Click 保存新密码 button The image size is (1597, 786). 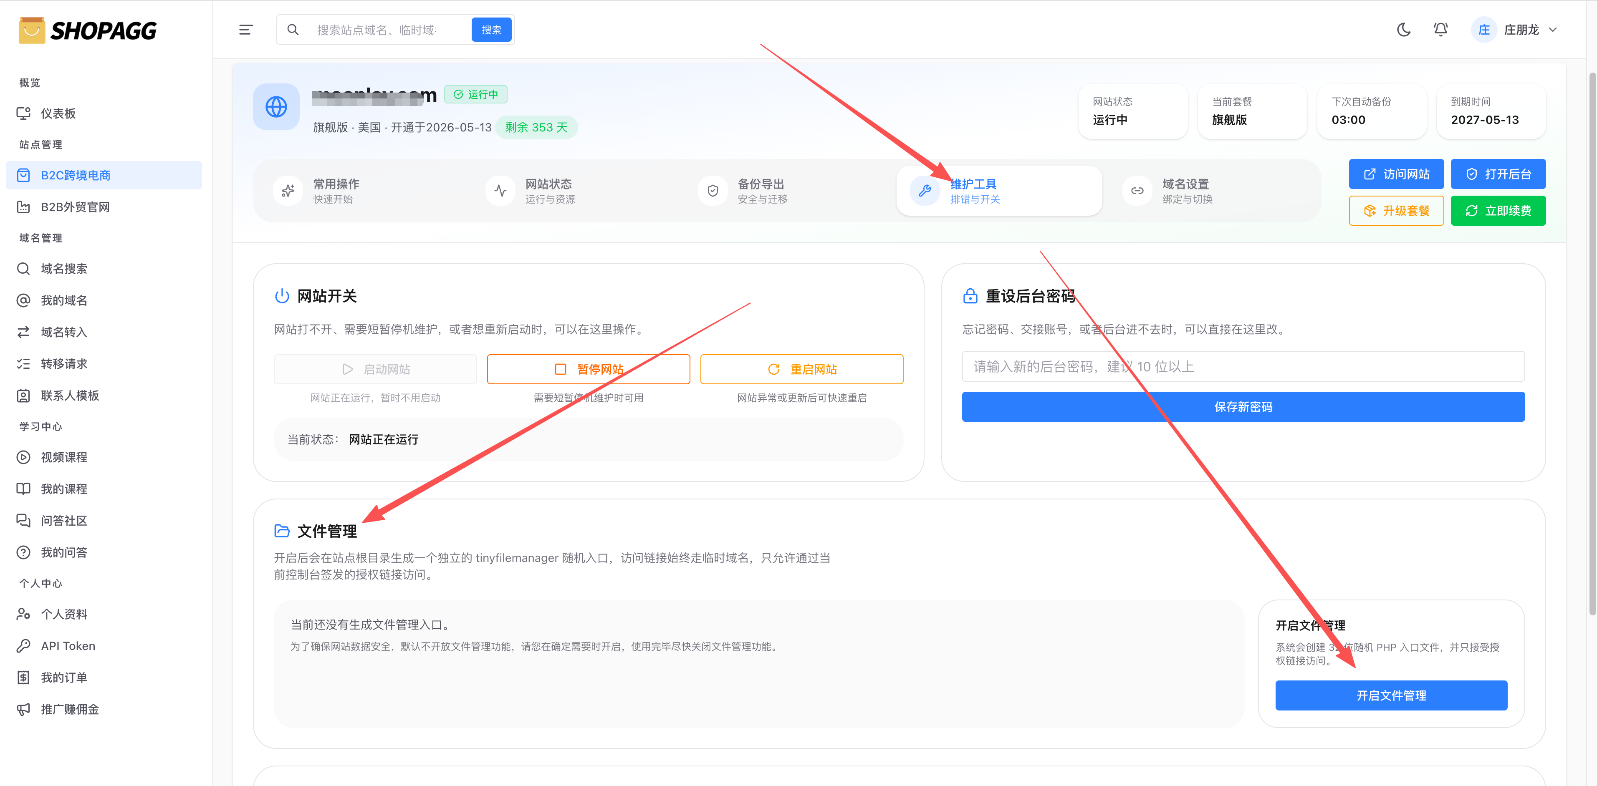pos(1243,407)
